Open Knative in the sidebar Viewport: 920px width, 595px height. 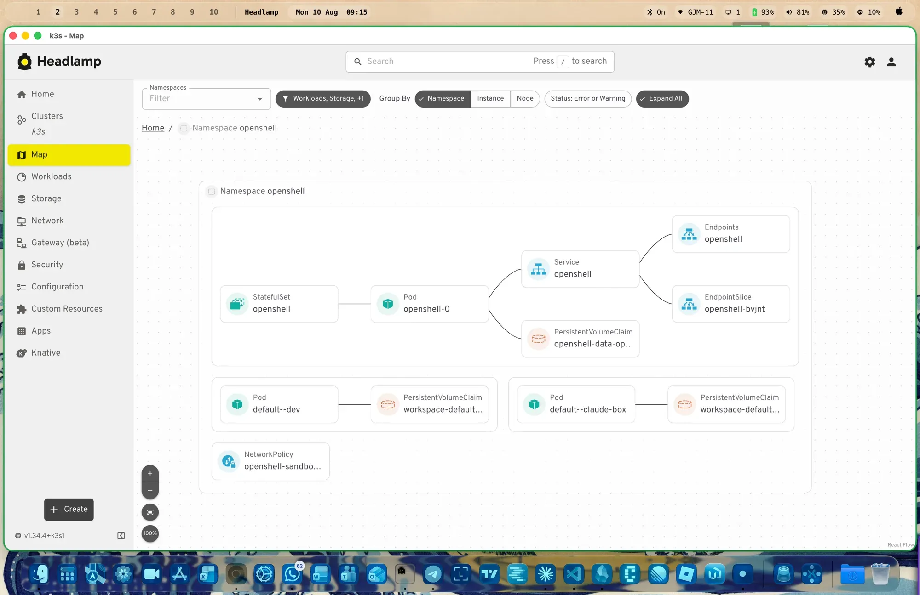tap(69, 353)
